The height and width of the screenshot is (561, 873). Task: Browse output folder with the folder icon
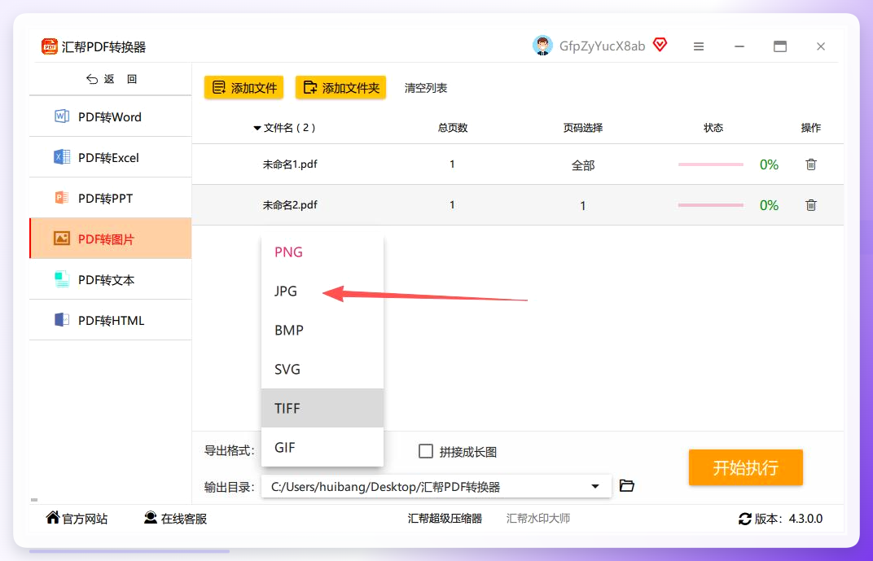(627, 485)
